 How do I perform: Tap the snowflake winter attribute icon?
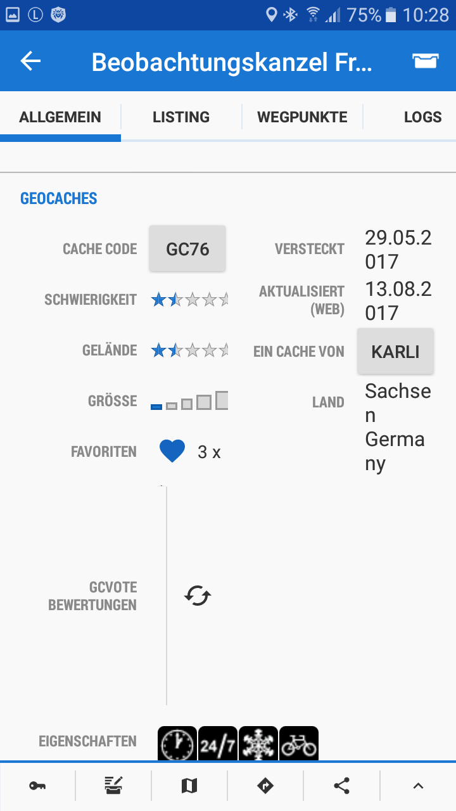click(258, 744)
